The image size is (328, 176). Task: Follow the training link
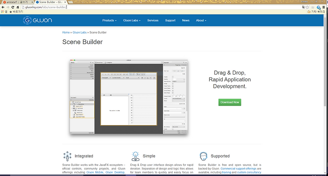226,172
